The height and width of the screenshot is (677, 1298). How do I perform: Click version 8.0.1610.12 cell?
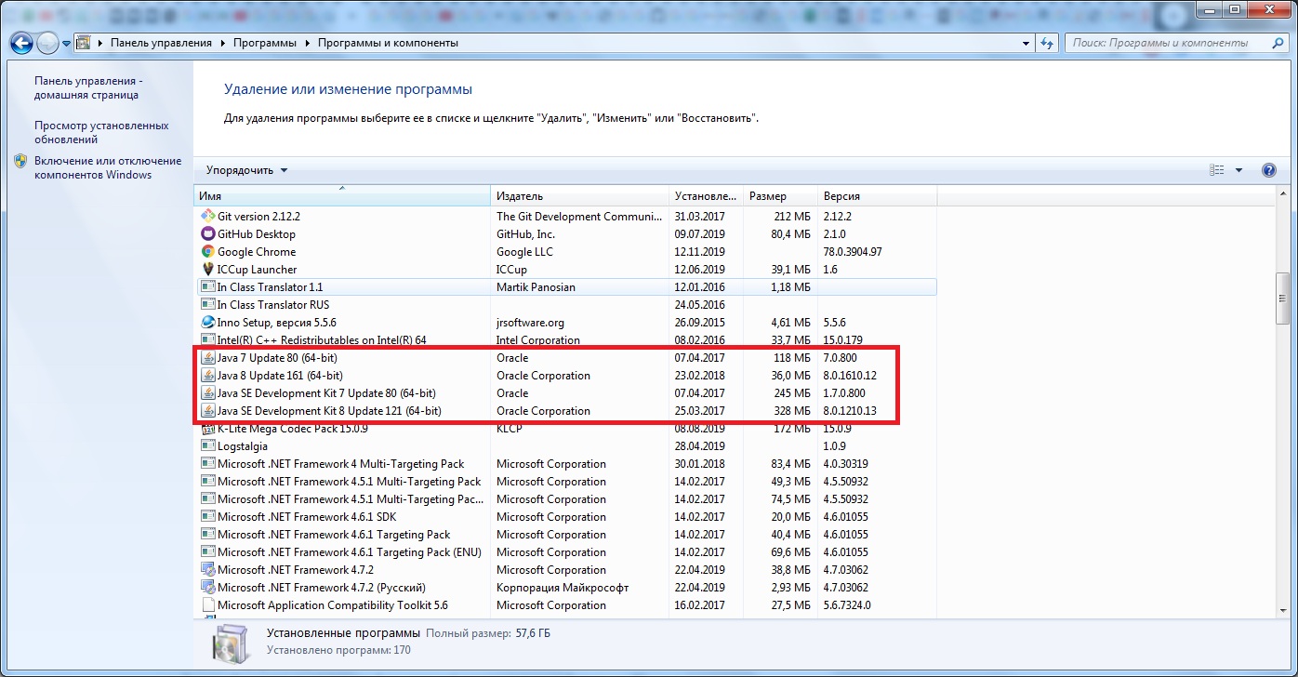(x=850, y=375)
